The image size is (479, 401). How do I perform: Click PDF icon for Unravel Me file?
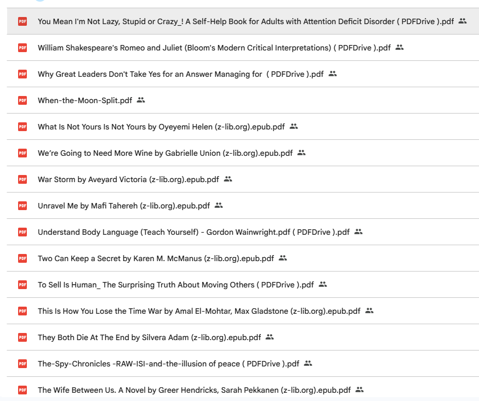click(22, 206)
